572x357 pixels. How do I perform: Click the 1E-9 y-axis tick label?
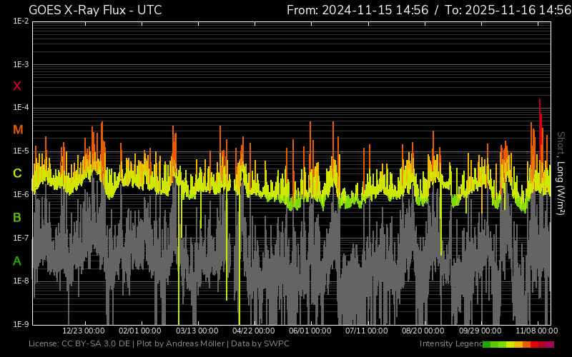click(x=21, y=324)
